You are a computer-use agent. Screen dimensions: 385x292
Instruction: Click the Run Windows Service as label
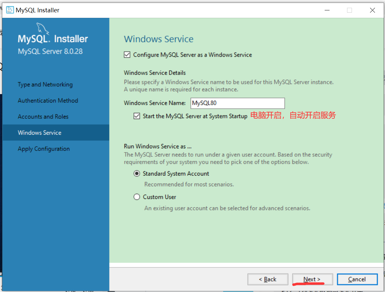click(x=158, y=146)
